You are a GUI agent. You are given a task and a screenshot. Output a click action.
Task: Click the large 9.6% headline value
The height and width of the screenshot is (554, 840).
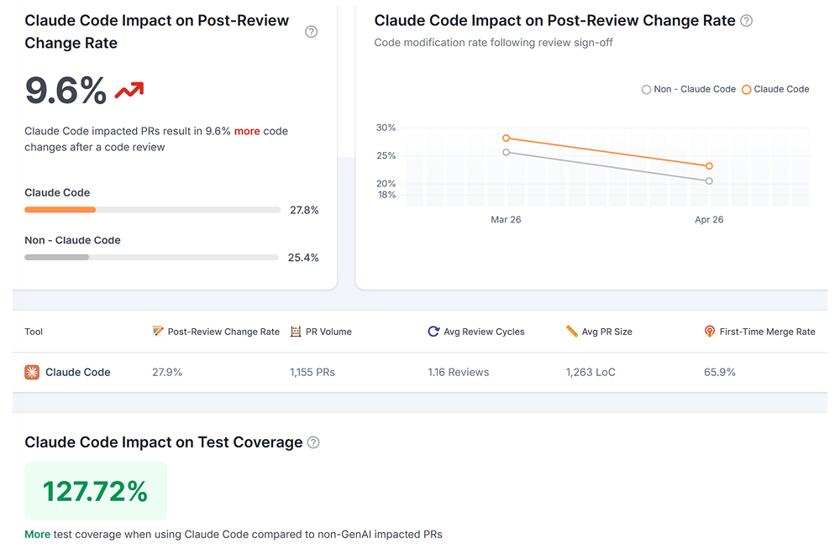click(x=66, y=91)
